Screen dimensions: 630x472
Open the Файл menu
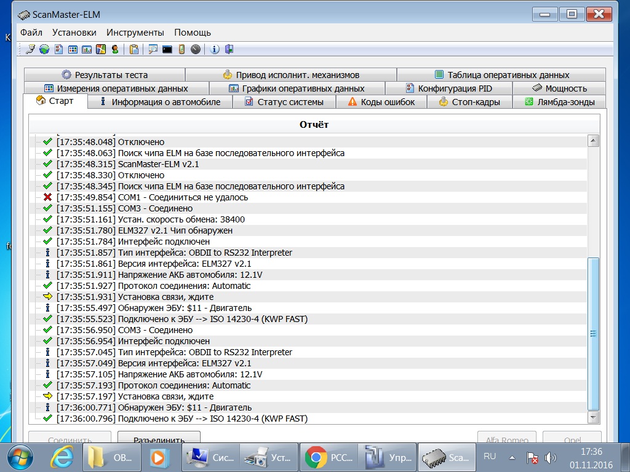click(31, 33)
